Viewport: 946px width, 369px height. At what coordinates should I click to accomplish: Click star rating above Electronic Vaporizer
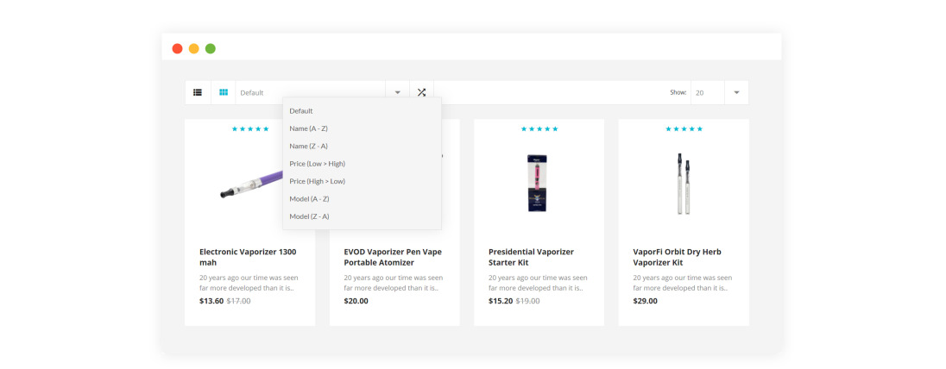(x=250, y=128)
